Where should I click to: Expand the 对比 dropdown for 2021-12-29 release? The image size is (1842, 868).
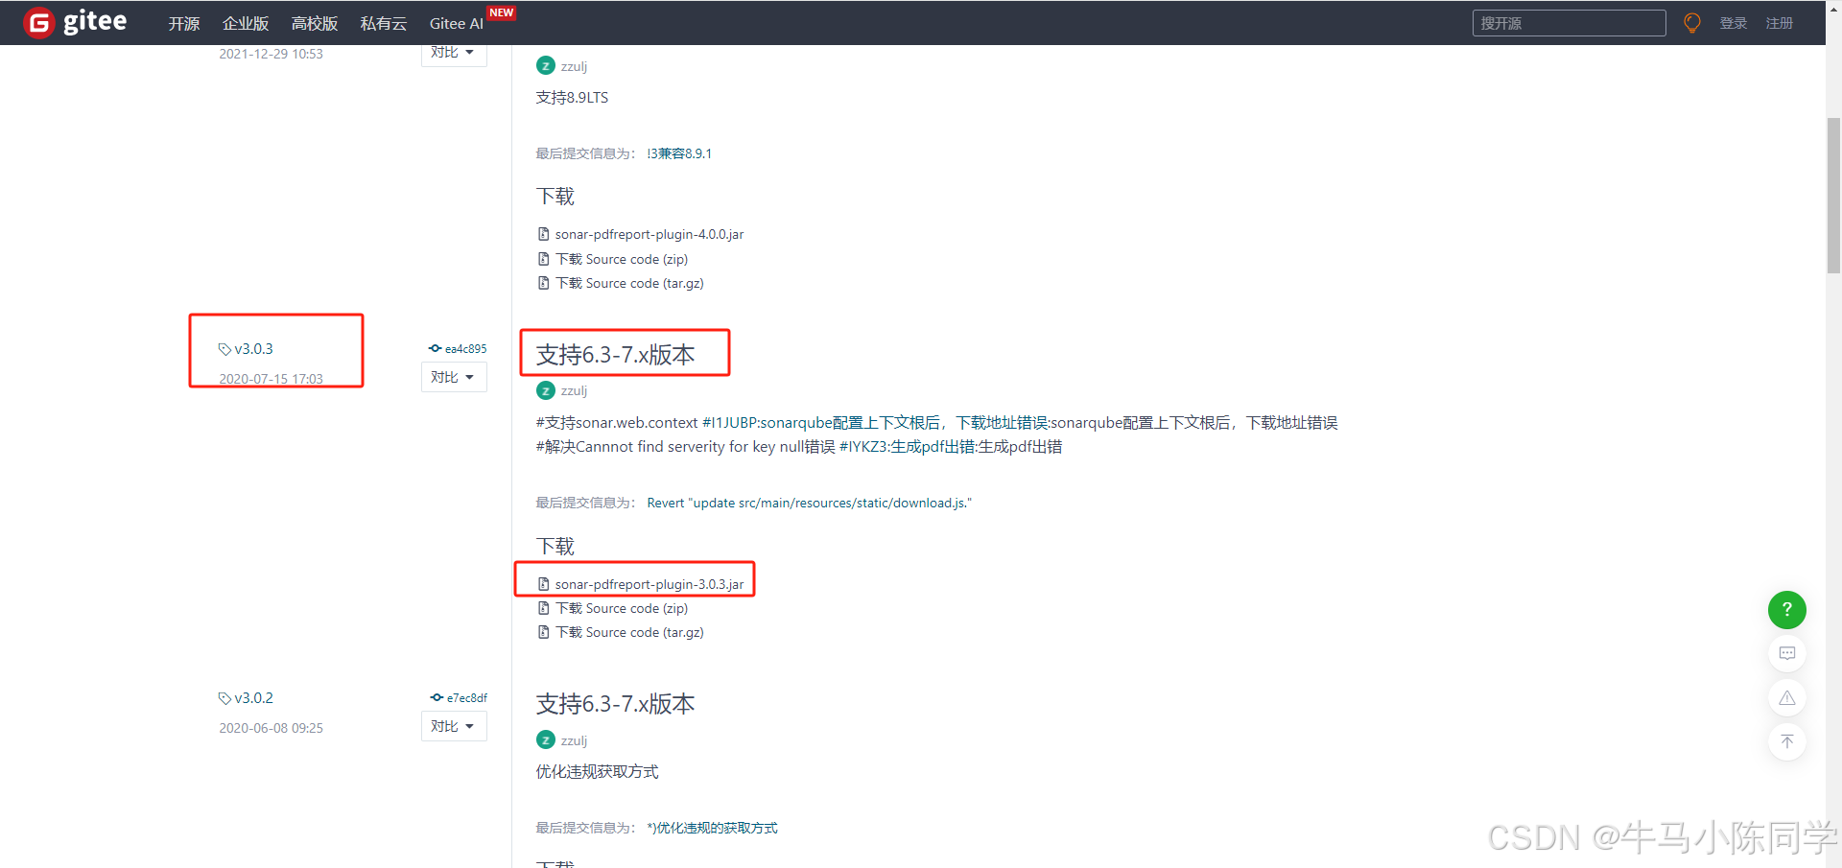point(454,54)
